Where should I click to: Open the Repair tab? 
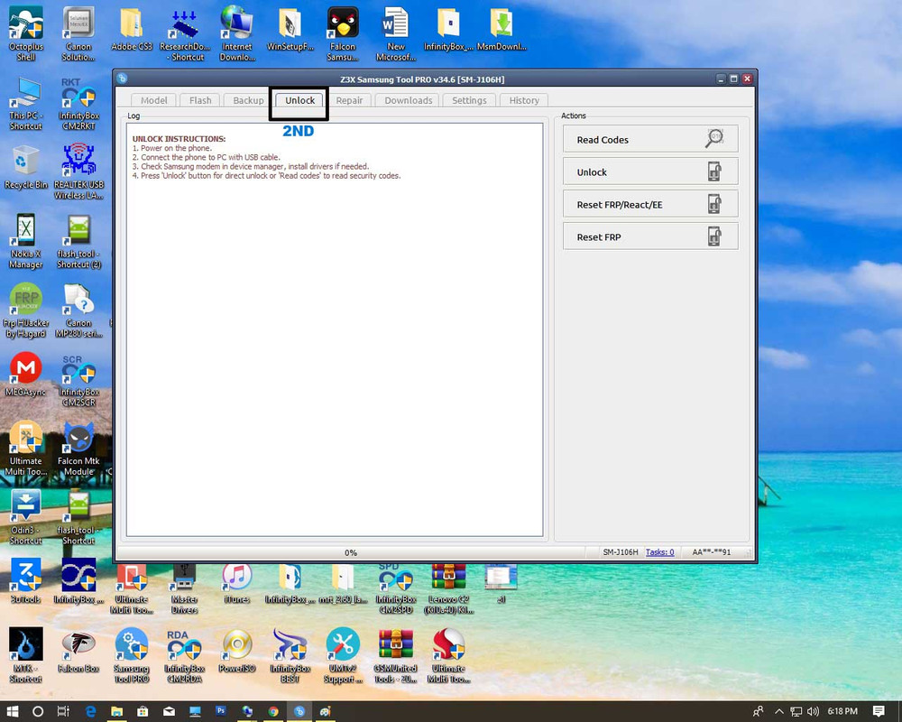click(x=349, y=100)
